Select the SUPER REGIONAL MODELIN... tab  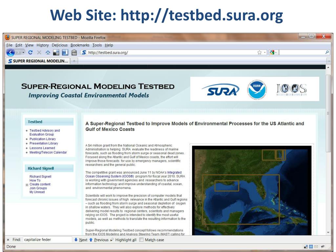pyautogui.click(x=38, y=61)
